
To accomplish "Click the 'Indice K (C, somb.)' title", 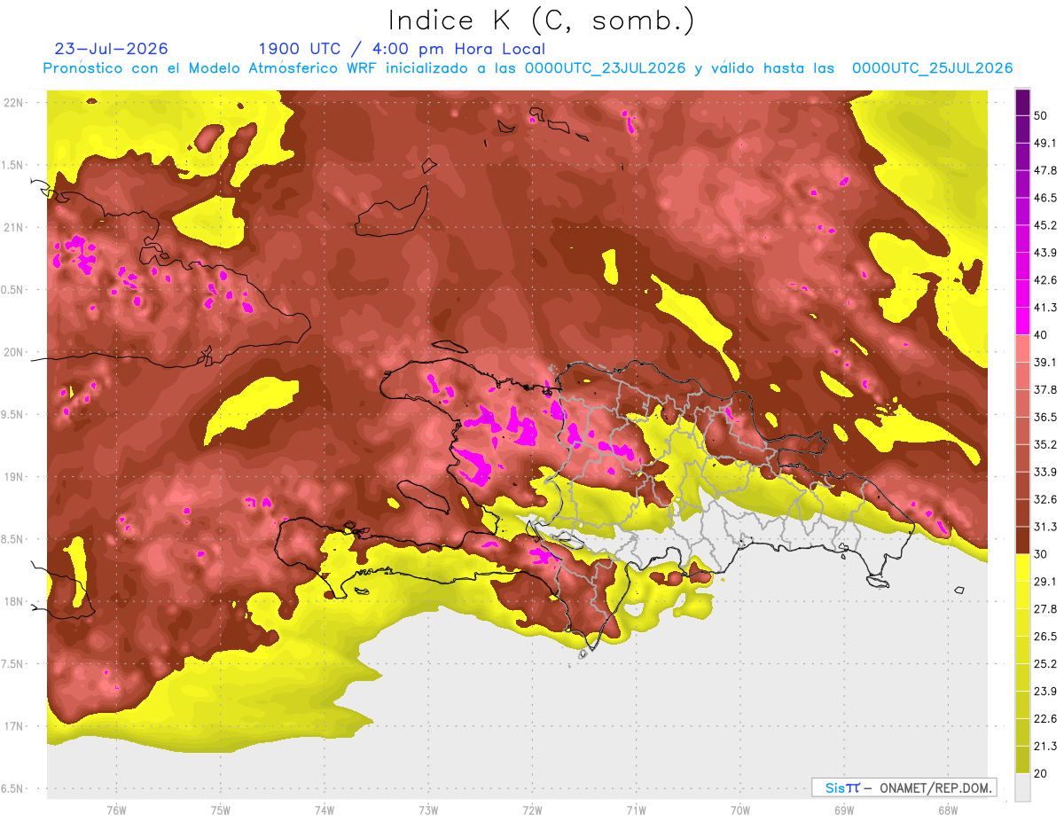I will tap(542, 20).
